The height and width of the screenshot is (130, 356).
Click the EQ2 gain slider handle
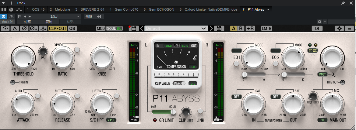(x=284, y=74)
